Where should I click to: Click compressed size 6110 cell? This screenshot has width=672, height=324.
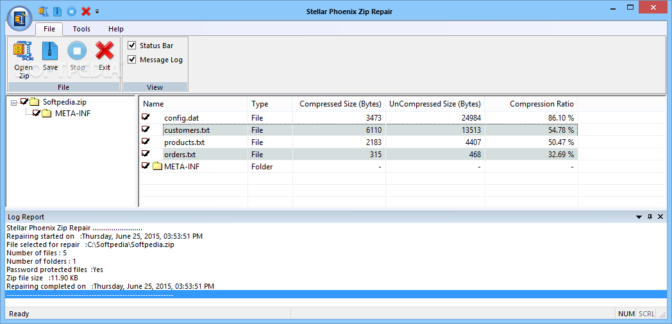(x=339, y=130)
